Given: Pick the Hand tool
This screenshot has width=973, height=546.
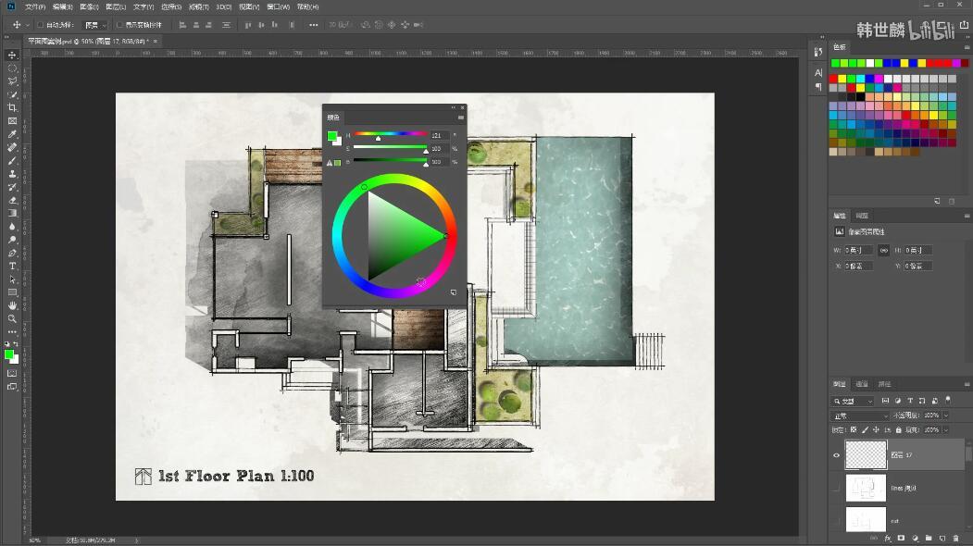Looking at the screenshot, I should tap(12, 305).
